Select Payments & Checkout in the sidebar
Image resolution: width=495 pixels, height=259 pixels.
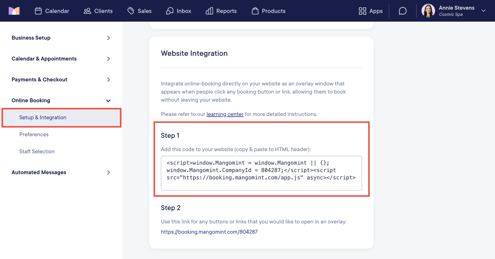click(39, 80)
